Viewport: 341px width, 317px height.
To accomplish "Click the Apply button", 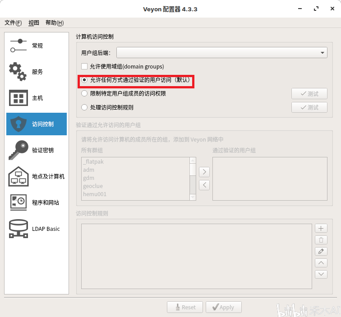I will [224, 307].
